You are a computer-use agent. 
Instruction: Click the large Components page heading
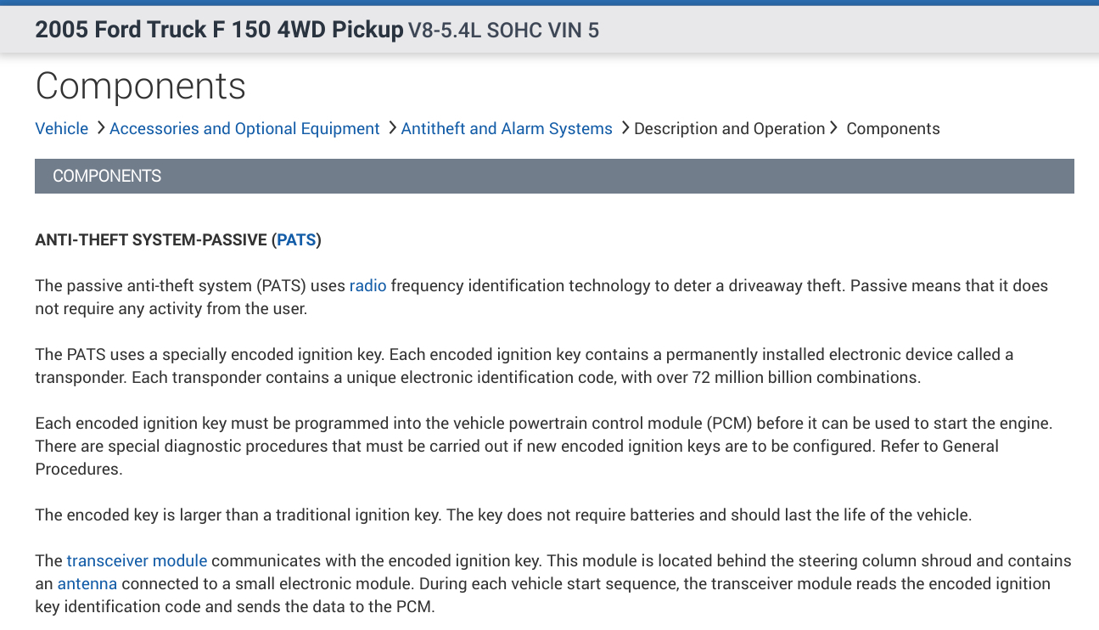click(x=141, y=86)
